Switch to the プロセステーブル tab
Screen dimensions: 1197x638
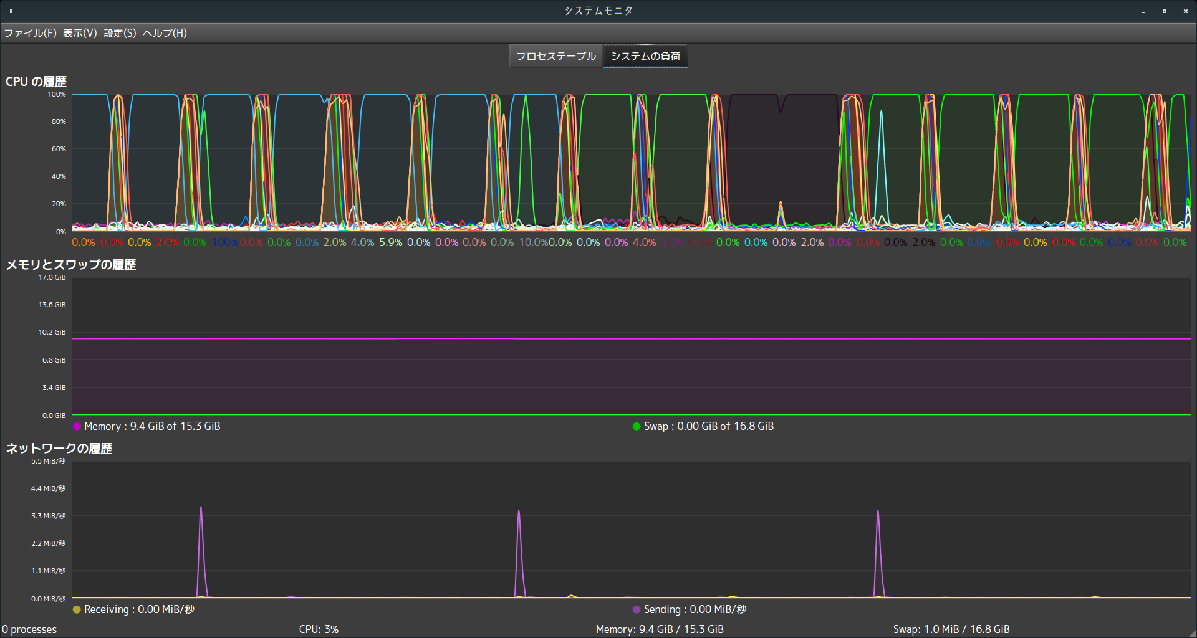tap(556, 56)
